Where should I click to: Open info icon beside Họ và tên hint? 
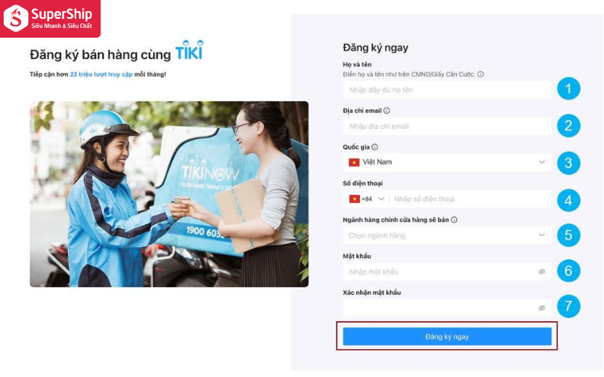[x=481, y=74]
